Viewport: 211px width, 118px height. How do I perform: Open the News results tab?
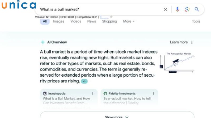[92, 22]
